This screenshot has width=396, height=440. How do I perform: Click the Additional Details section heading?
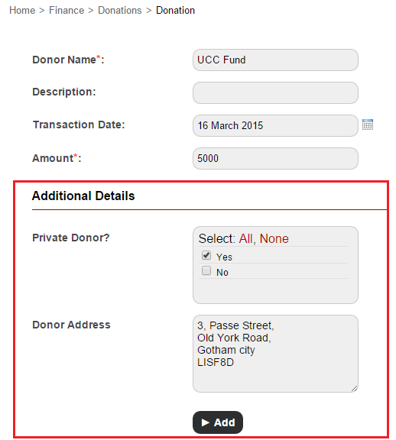(83, 196)
